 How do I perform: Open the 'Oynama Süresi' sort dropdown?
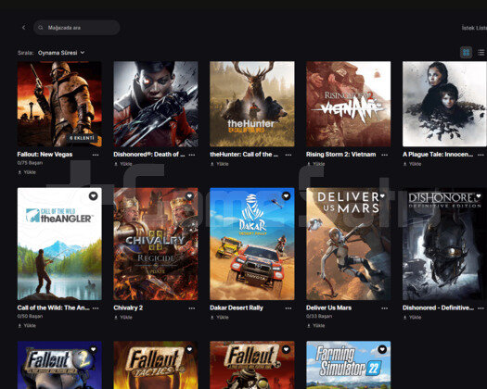point(61,53)
